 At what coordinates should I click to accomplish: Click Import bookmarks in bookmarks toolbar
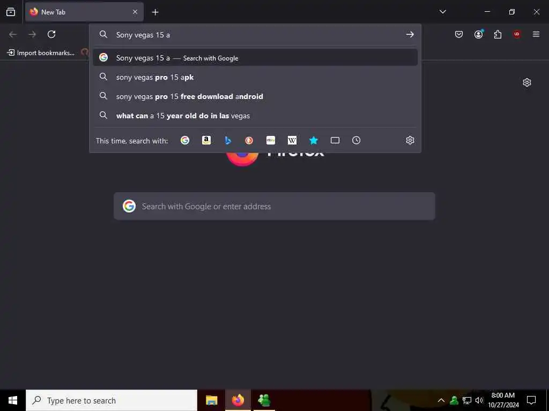(x=41, y=53)
